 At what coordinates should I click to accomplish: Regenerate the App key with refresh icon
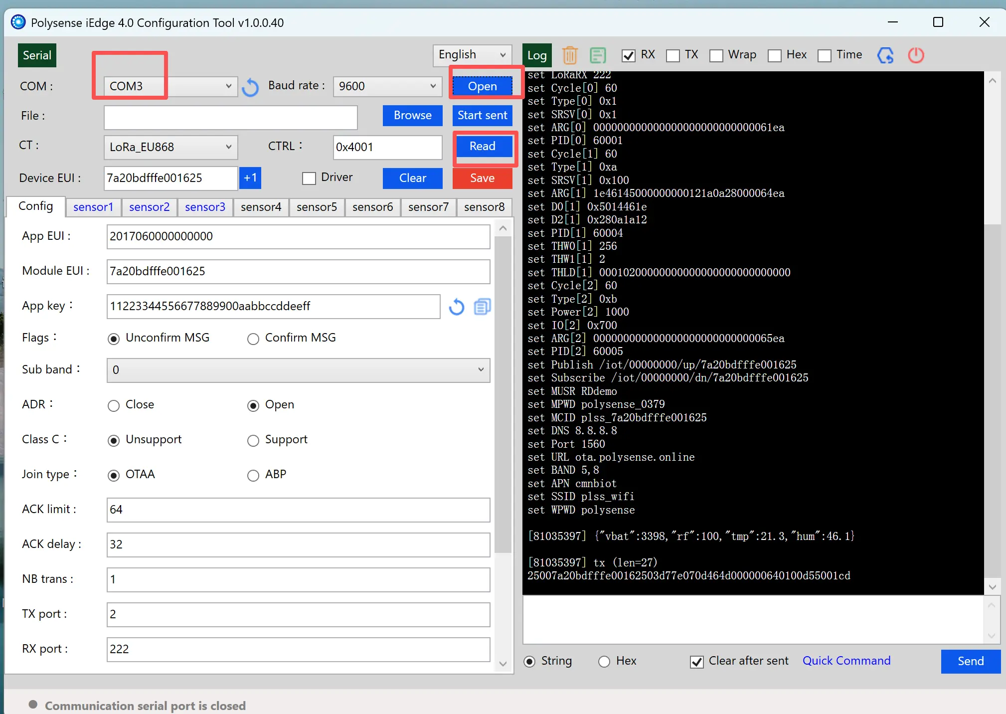456,307
